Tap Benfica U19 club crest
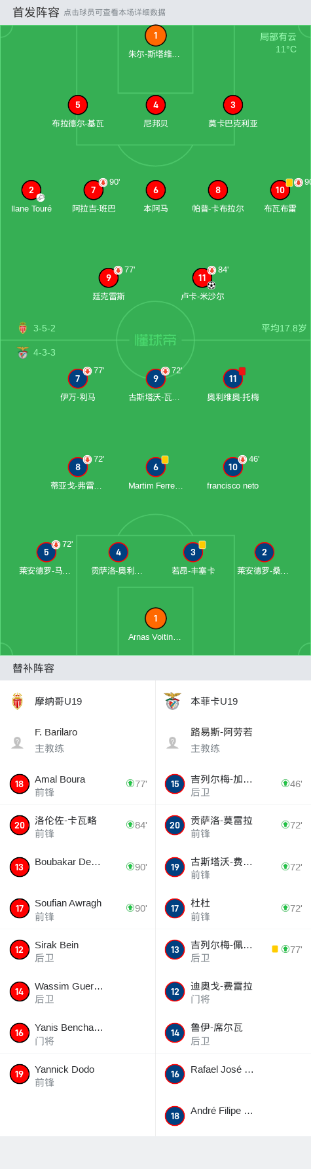This screenshot has height=1169, width=311. pos(173,701)
